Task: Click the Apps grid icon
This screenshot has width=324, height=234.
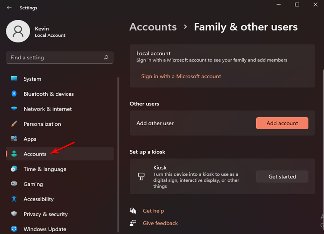Action: [x=14, y=139]
